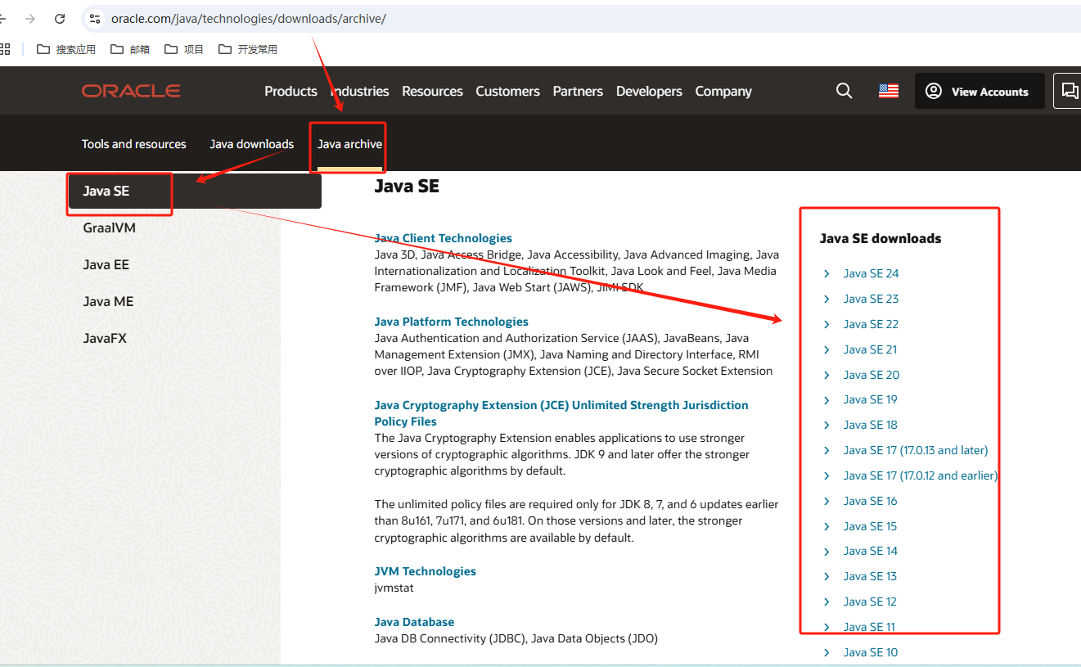Click the chevron beside Java SE 22
This screenshot has height=667, width=1081.
pyautogui.click(x=827, y=324)
